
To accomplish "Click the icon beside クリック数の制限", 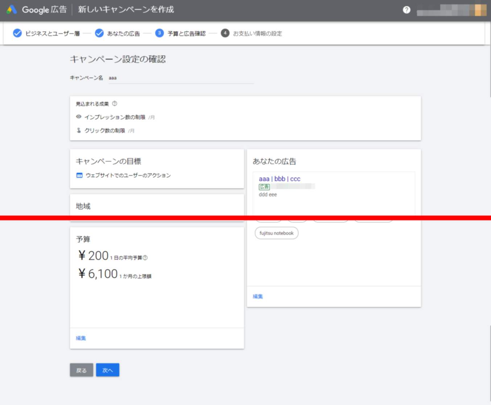I will coord(79,130).
